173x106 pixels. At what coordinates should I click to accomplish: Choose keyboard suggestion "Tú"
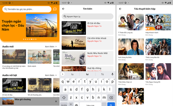(102, 74)
